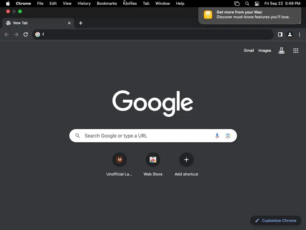This screenshot has width=306, height=230.
Task: Click the browser back arrow
Action: (x=7, y=35)
